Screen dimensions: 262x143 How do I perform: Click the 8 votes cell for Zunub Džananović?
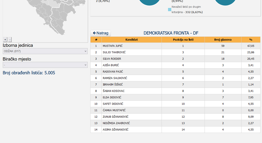(223, 117)
